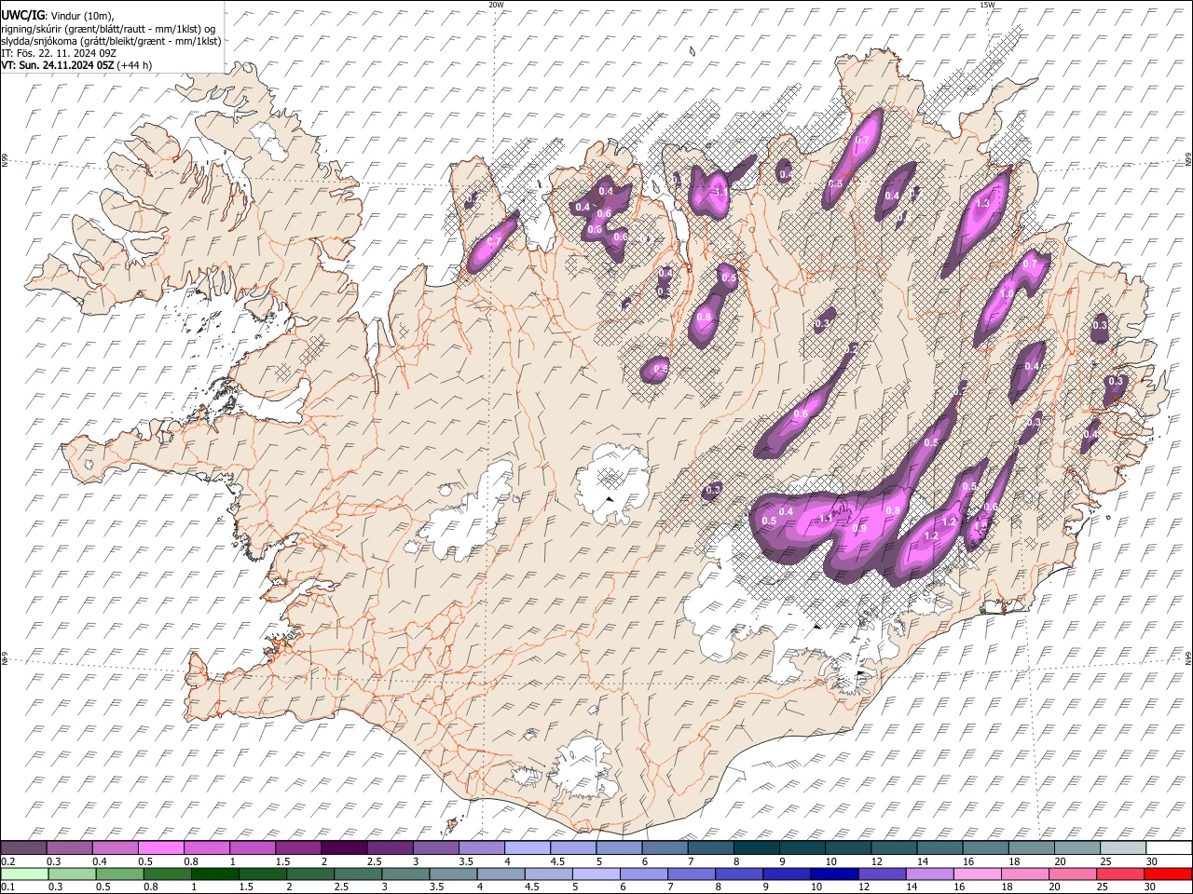Viewport: 1193px width, 894px height.
Task: Click the '0.2' label on the colour legend
Action: (x=7, y=860)
